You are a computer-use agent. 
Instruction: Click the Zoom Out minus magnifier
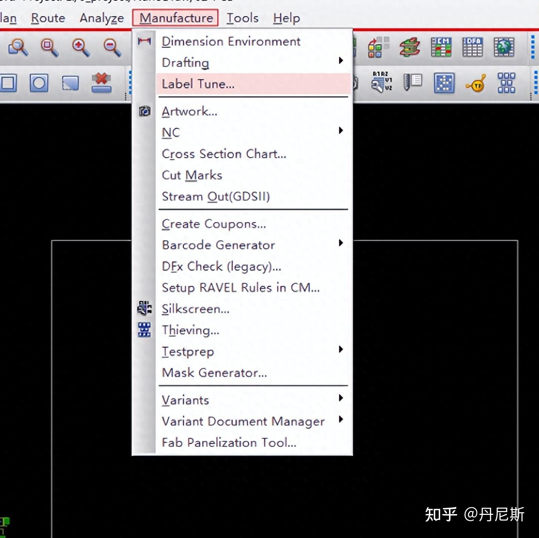pyautogui.click(x=112, y=47)
